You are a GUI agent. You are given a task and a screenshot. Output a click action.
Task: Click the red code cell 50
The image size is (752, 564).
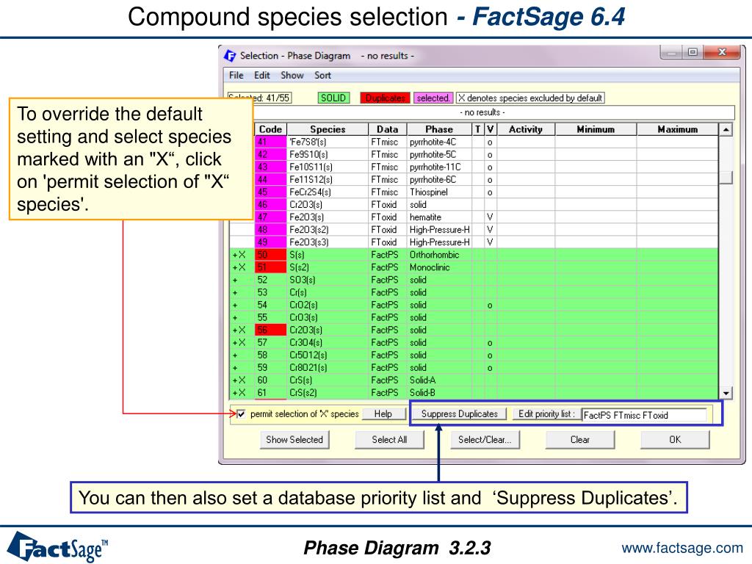click(x=270, y=255)
